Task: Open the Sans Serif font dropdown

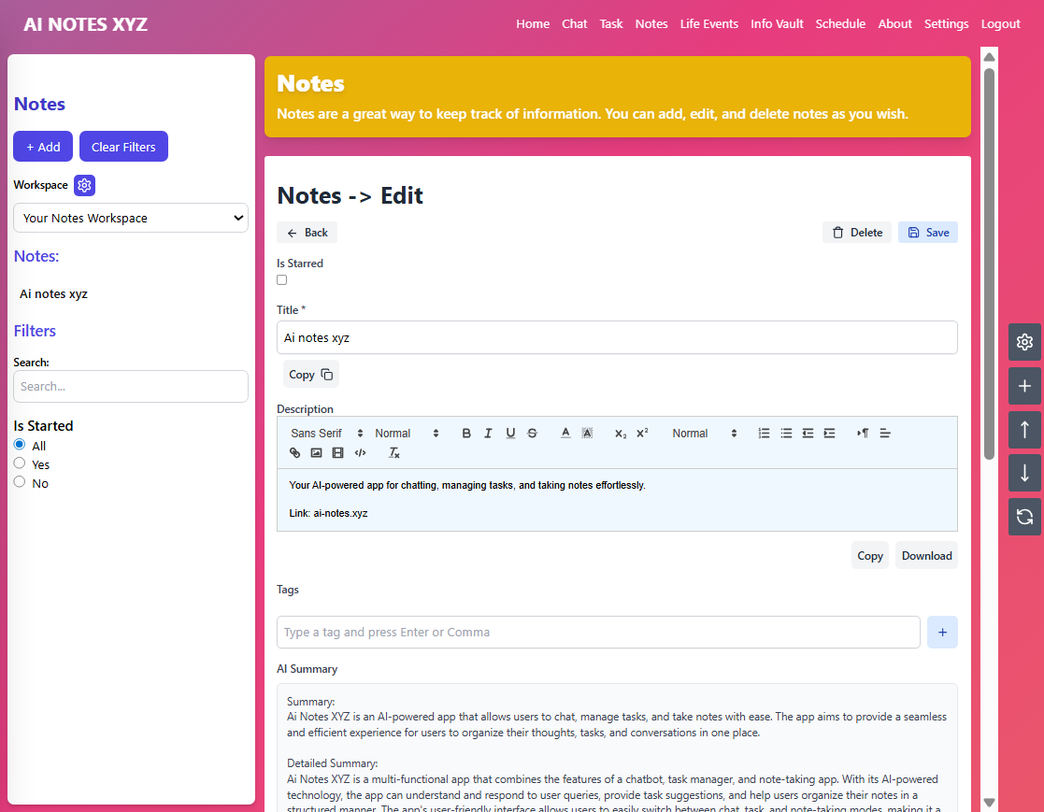Action: click(326, 434)
